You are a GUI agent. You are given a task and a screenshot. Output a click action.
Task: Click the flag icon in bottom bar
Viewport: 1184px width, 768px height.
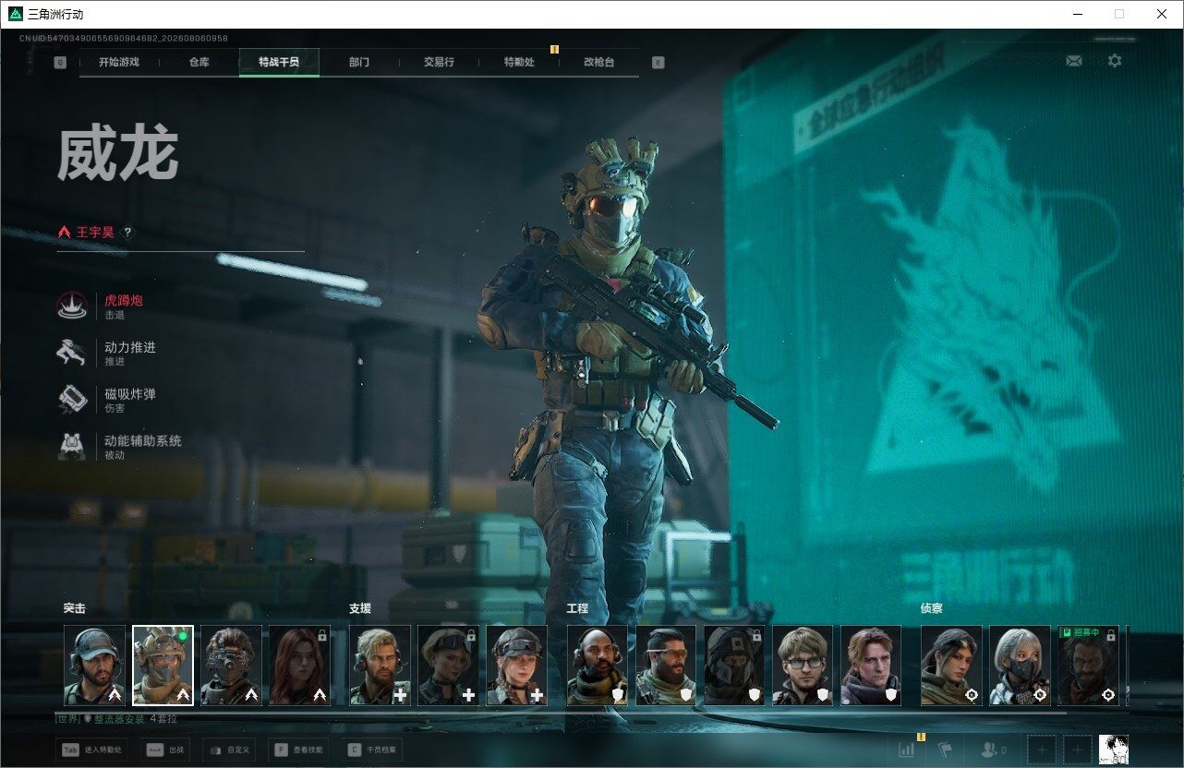pos(944,750)
